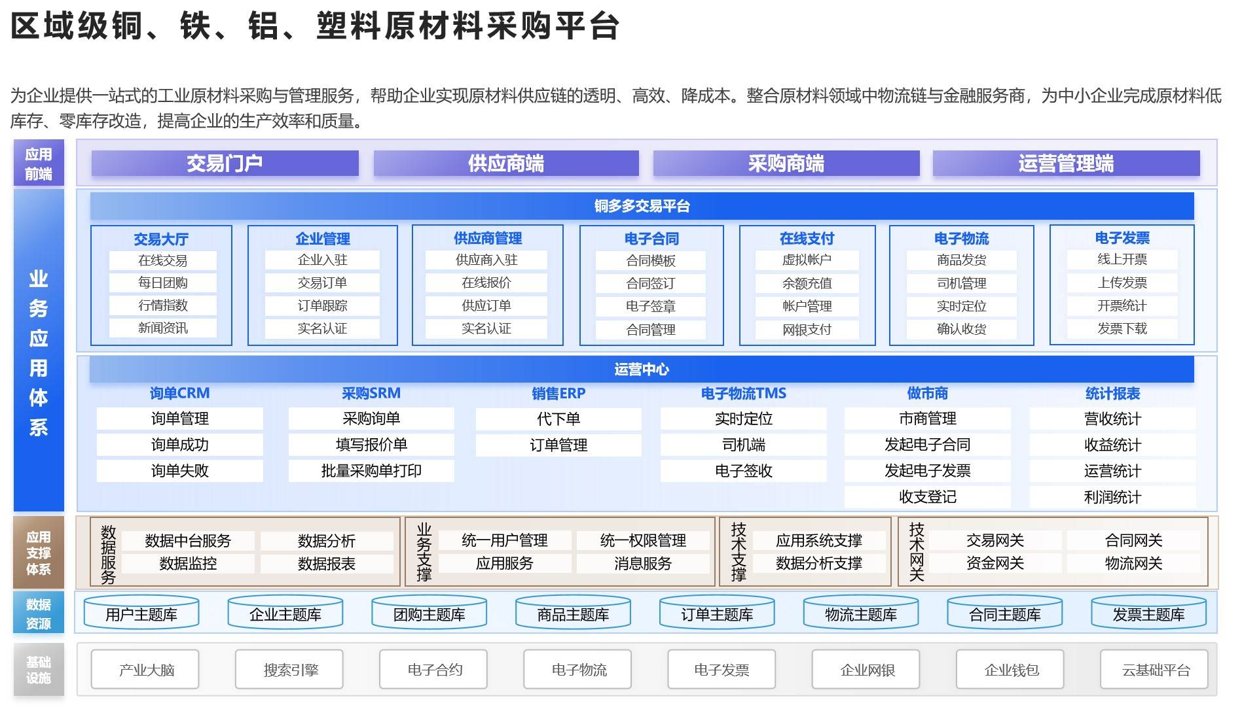Select the 搜索引擎 infrastructure box
Screen dimensions: 1242x707
coord(289,670)
